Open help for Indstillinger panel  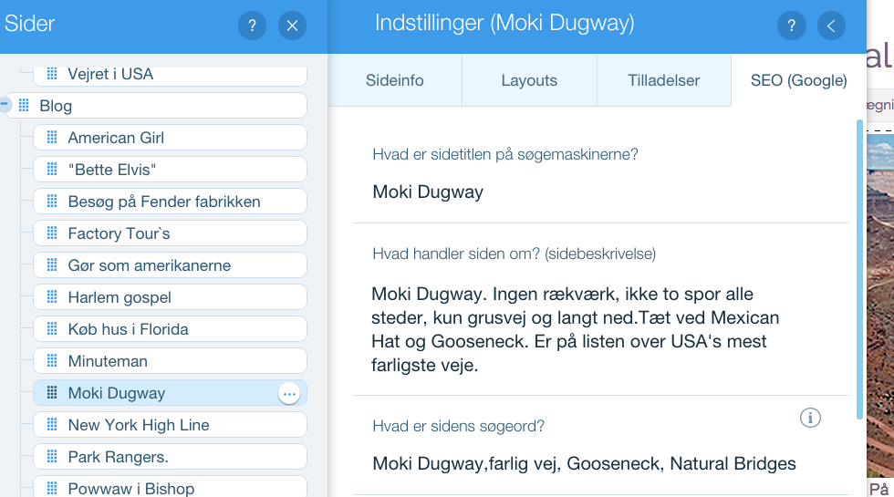[792, 26]
